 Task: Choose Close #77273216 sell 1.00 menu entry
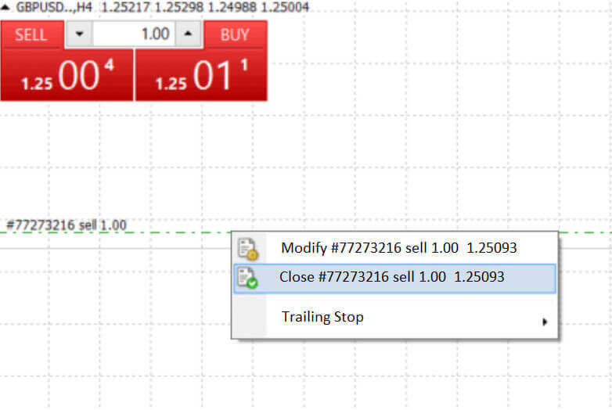(391, 277)
